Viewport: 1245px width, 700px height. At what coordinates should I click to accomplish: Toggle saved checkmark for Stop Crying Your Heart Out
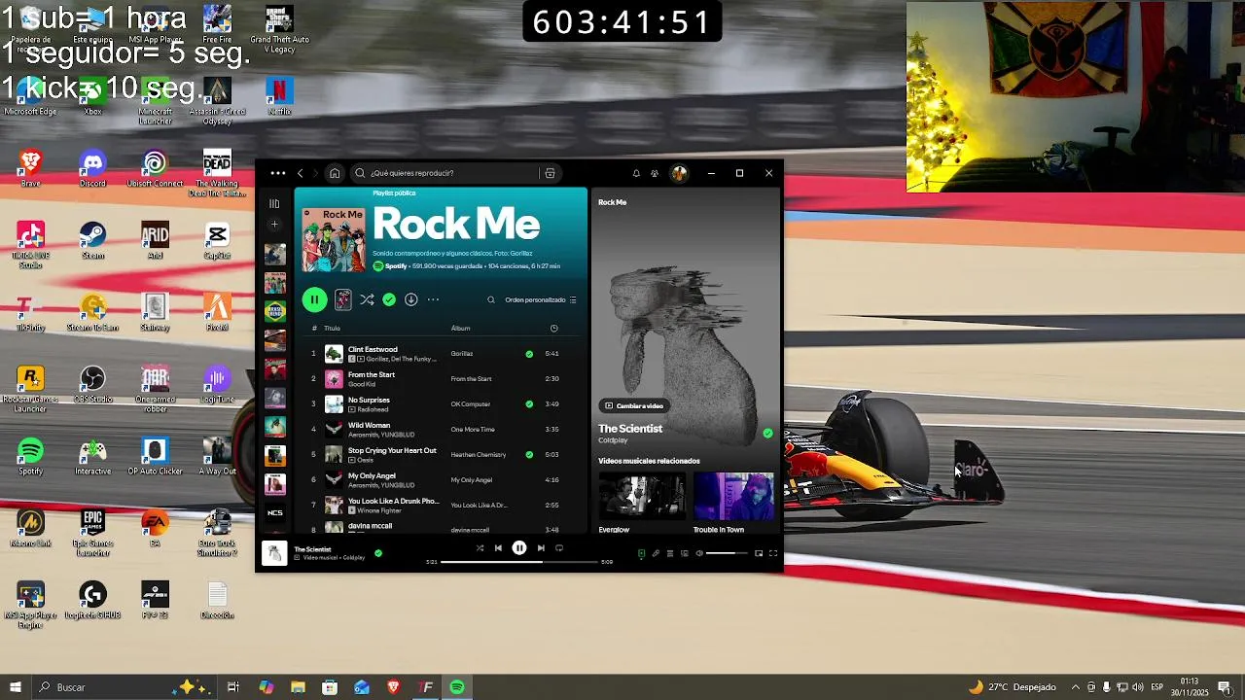click(x=529, y=454)
